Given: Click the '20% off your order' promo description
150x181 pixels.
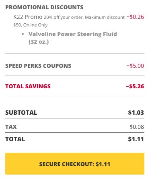Looking at the screenshot, I should pyautogui.click(x=64, y=17).
